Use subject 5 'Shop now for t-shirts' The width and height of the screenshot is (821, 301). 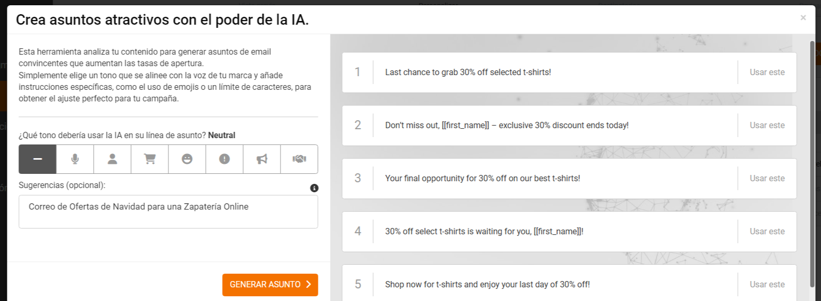(767, 285)
